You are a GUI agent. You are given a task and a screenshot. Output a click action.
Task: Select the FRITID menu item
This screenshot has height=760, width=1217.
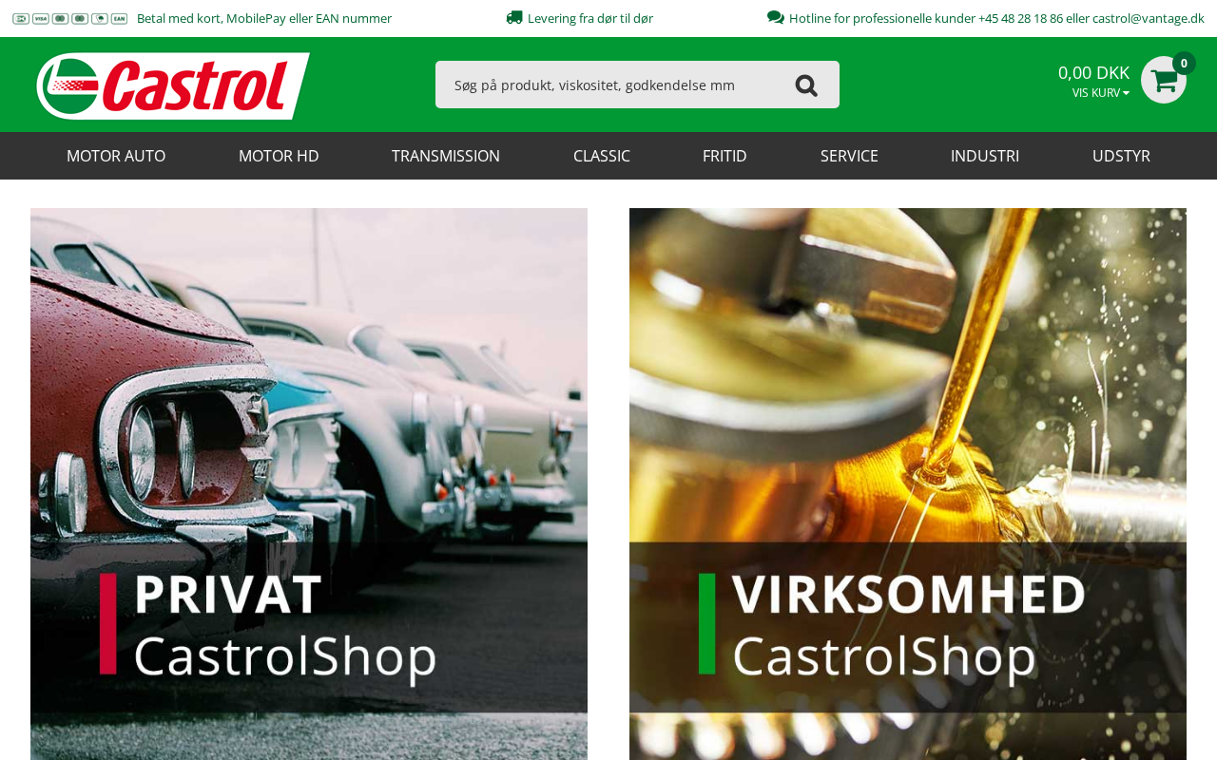[x=724, y=156]
